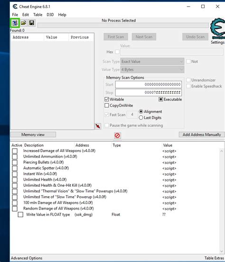
Task: Toggle the Fast Scan checkbox
Action: (x=107, y=115)
